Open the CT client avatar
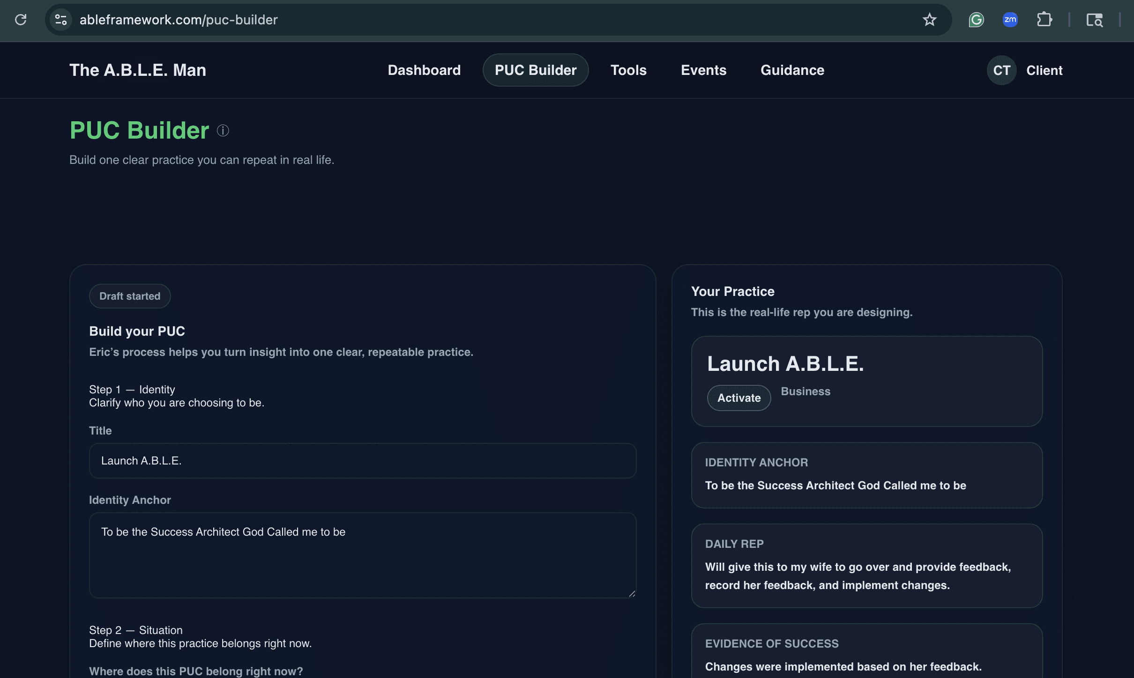1134x678 pixels. pos(1001,70)
